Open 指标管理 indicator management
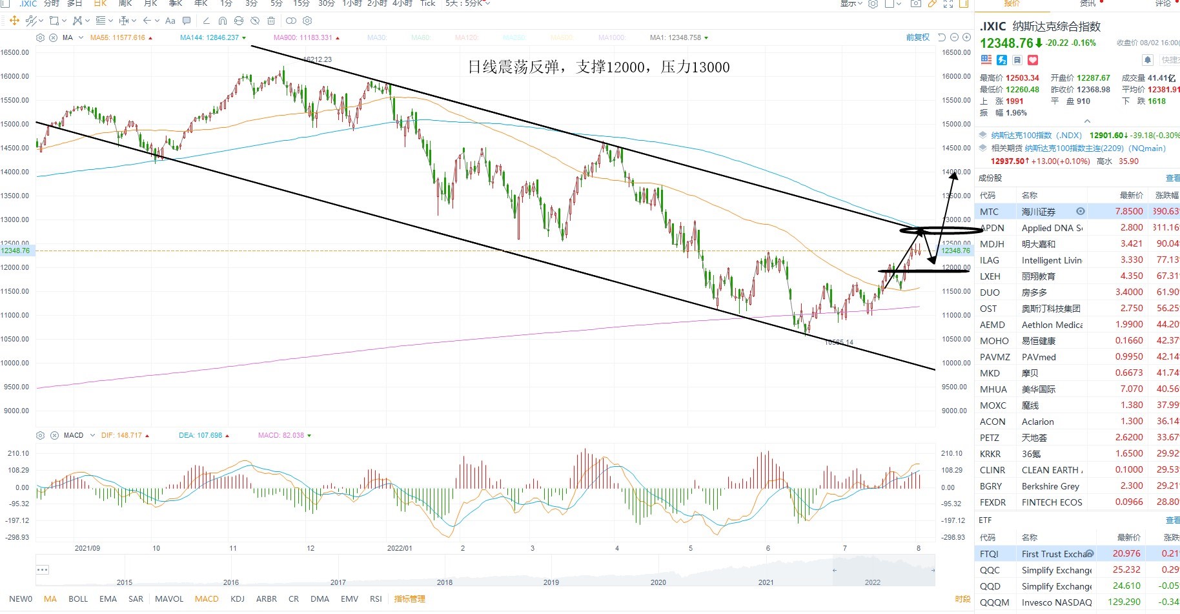The width and height of the screenshot is (1180, 614). pos(410,599)
